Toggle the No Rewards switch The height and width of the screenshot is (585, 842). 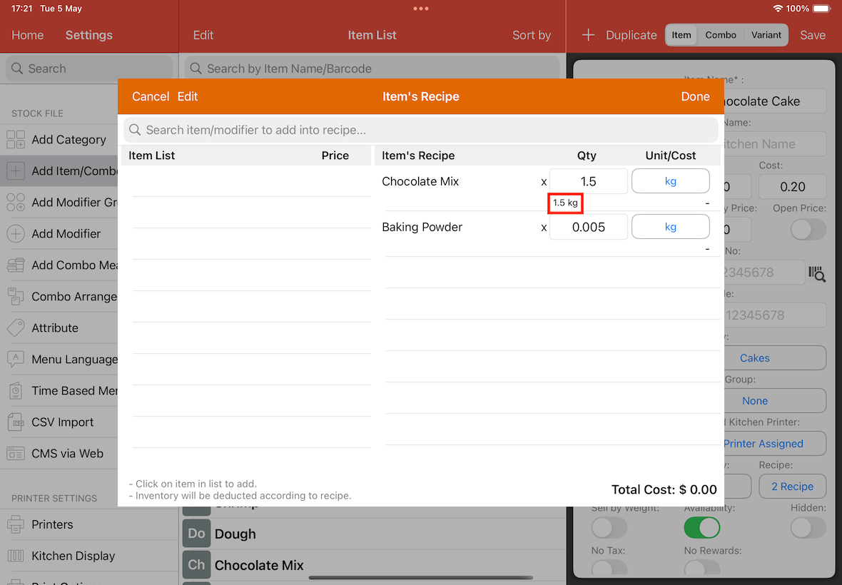pyautogui.click(x=702, y=569)
